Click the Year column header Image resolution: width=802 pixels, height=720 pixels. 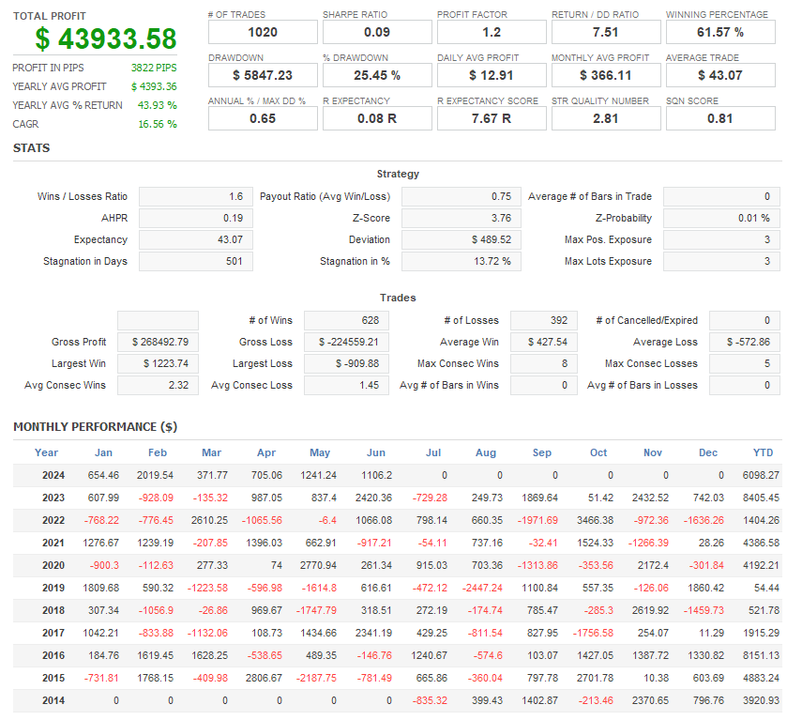(46, 452)
